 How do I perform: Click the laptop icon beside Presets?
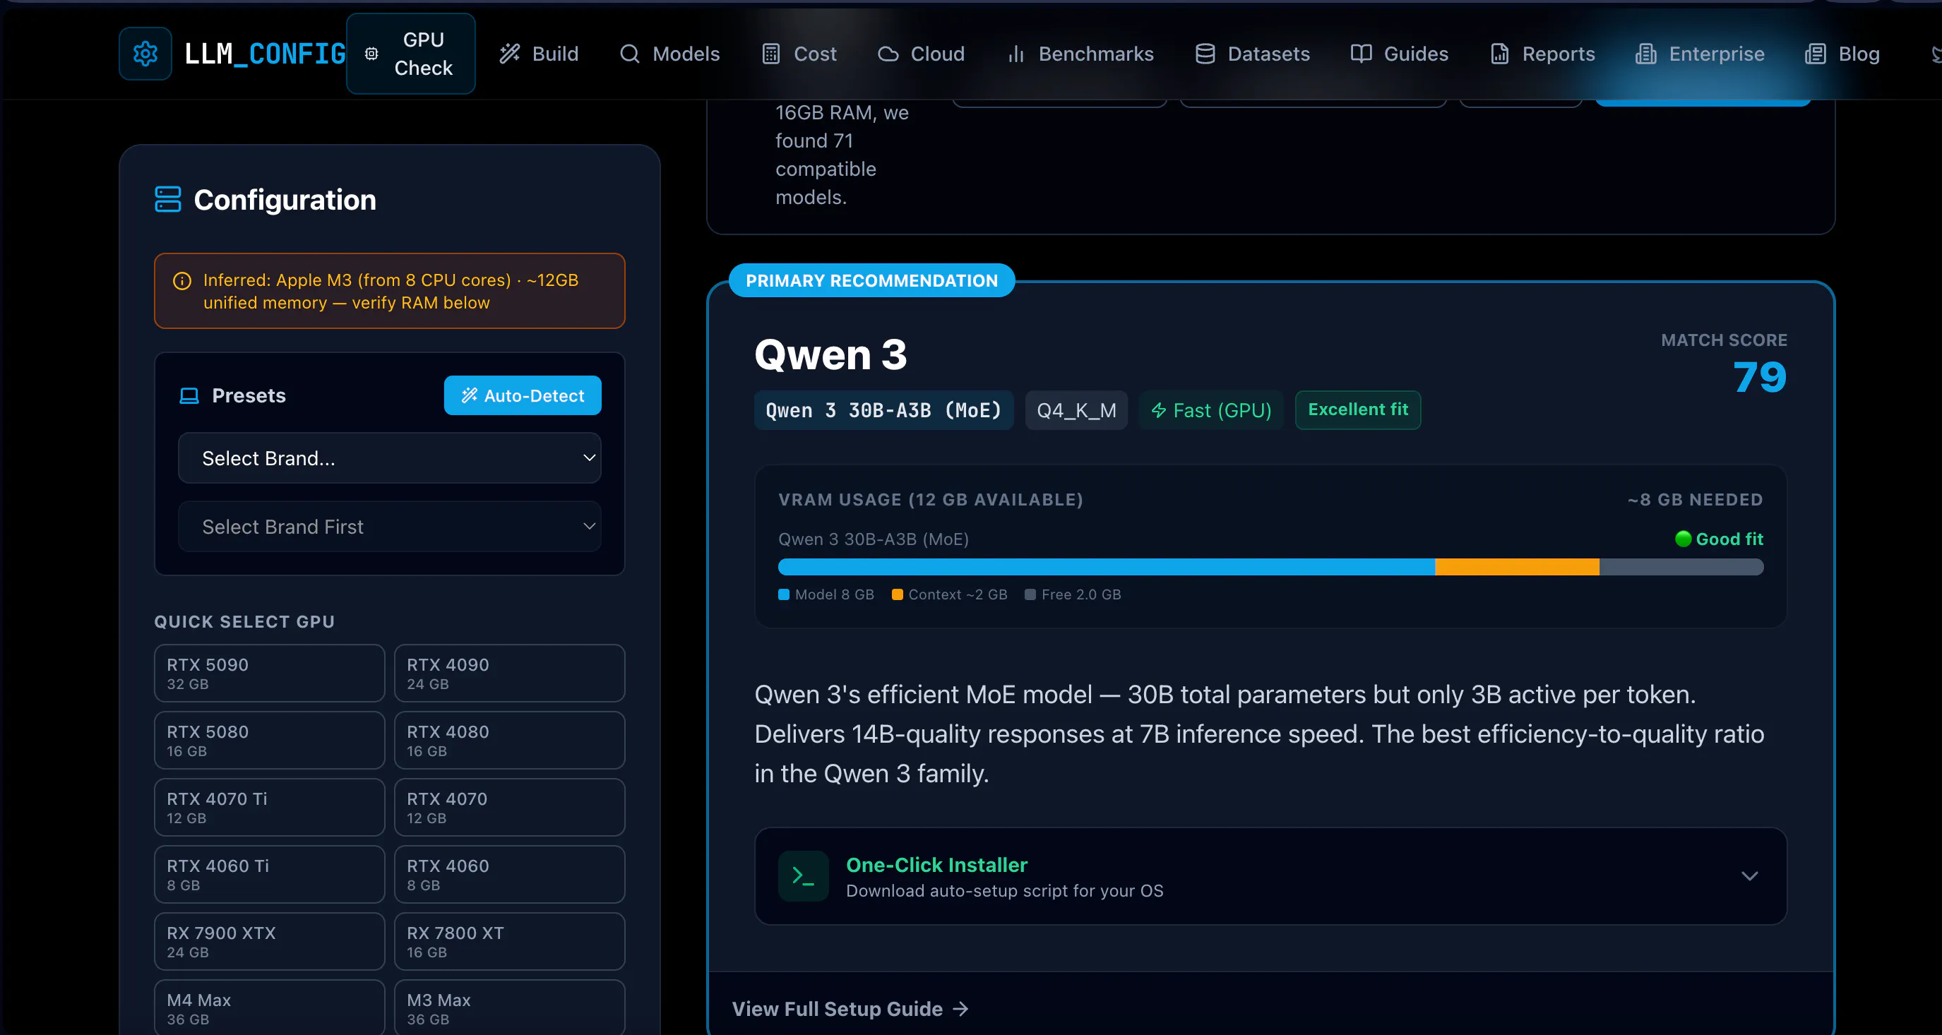189,396
